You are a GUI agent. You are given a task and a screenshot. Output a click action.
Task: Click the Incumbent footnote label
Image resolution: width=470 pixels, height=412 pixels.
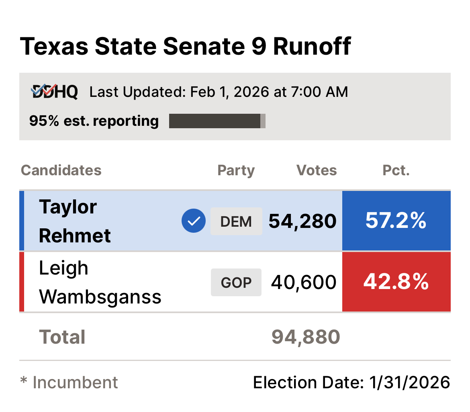pos(69,382)
